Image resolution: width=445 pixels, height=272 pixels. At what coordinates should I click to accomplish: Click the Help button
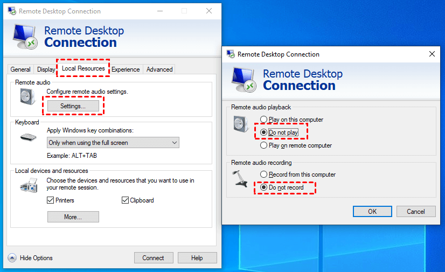coord(197,258)
